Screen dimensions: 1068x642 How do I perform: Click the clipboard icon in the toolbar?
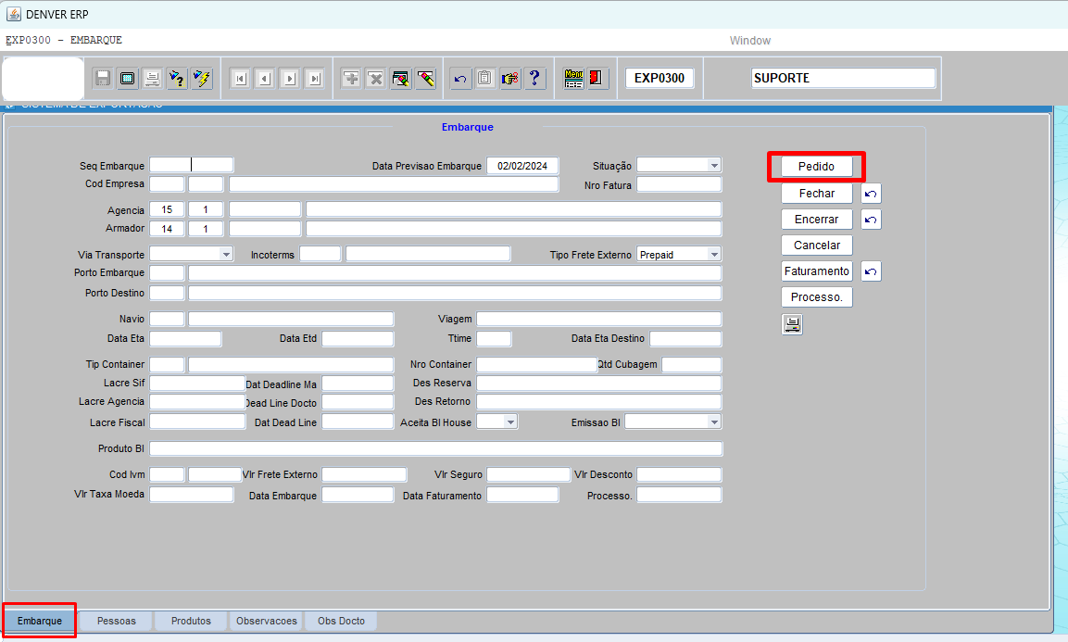pyautogui.click(x=484, y=79)
